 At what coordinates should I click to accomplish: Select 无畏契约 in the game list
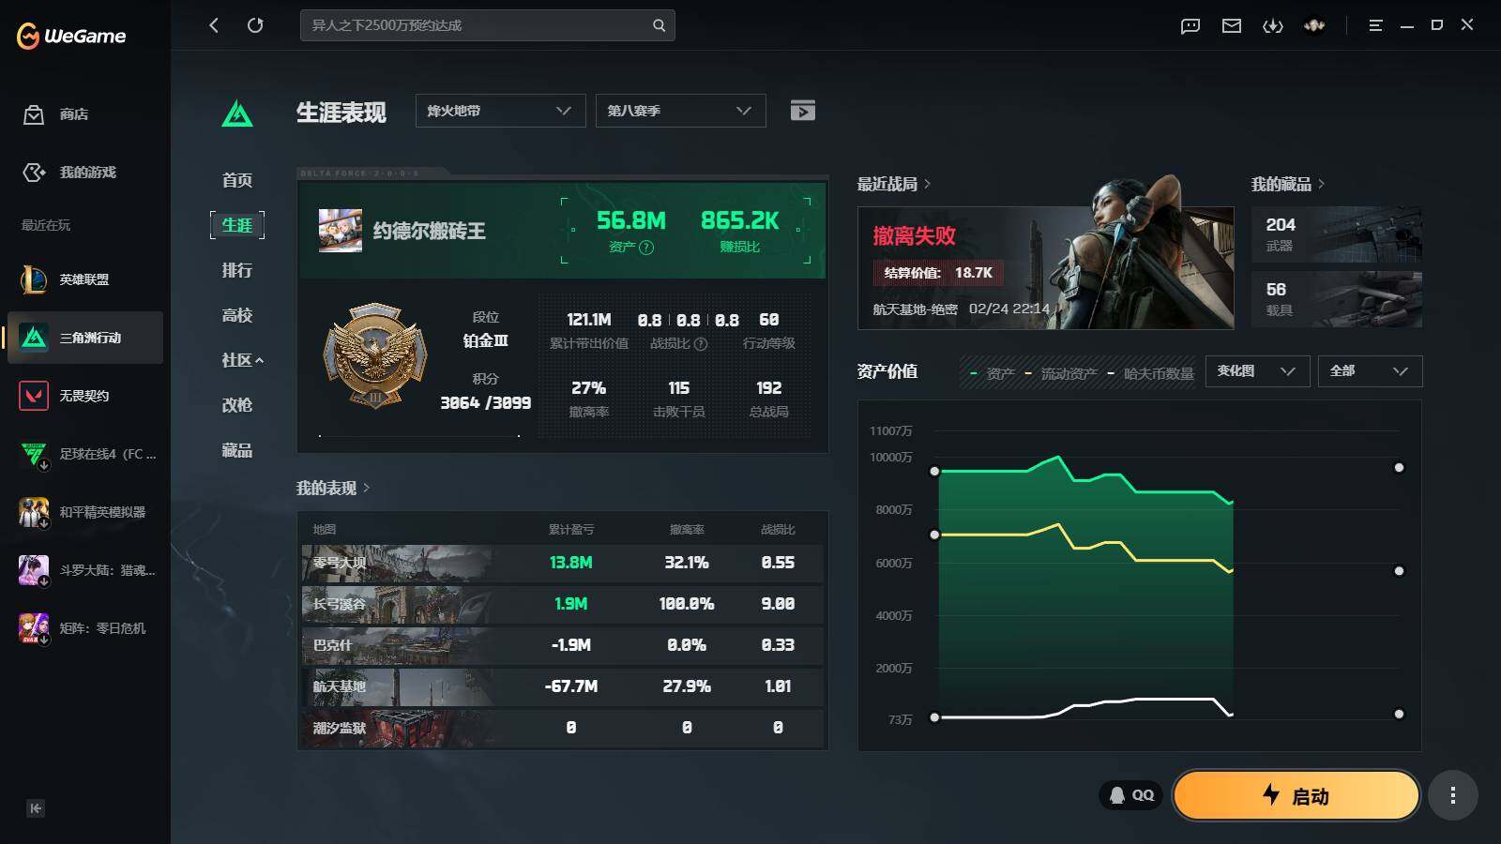pyautogui.click(x=85, y=396)
